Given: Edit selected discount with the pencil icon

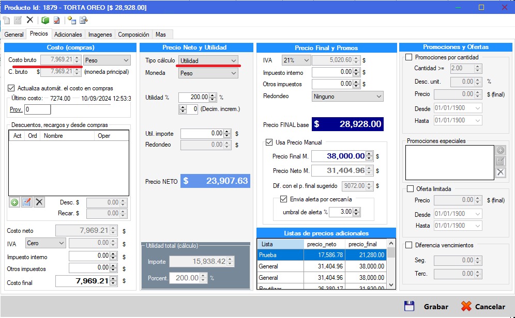Looking at the screenshot, I should [26, 202].
